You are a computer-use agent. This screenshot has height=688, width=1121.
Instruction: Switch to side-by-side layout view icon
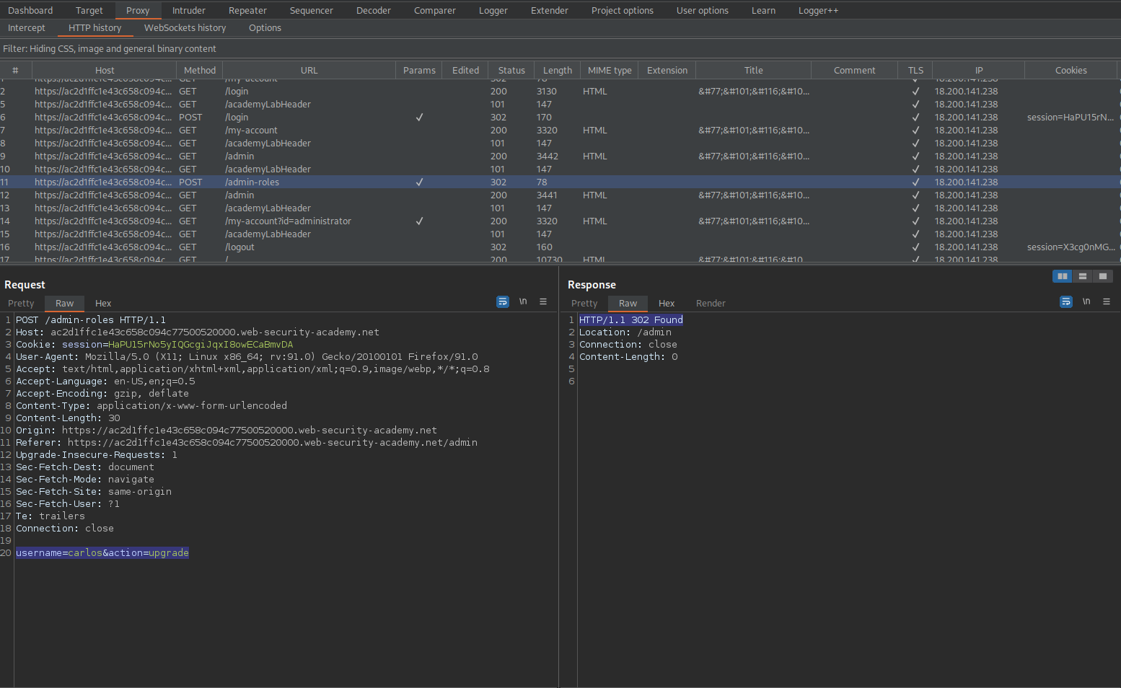[x=1062, y=276]
